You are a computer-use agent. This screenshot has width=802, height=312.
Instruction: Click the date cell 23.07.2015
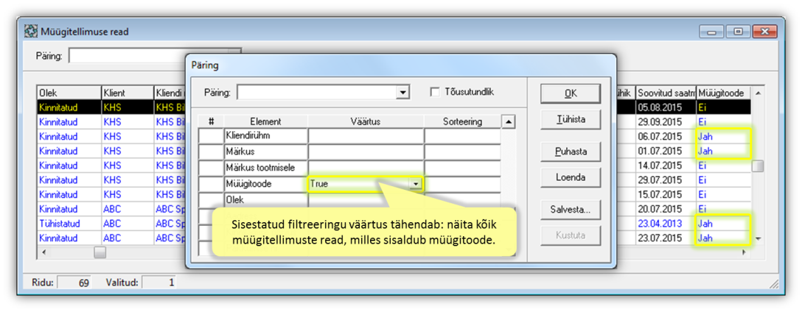click(x=666, y=238)
